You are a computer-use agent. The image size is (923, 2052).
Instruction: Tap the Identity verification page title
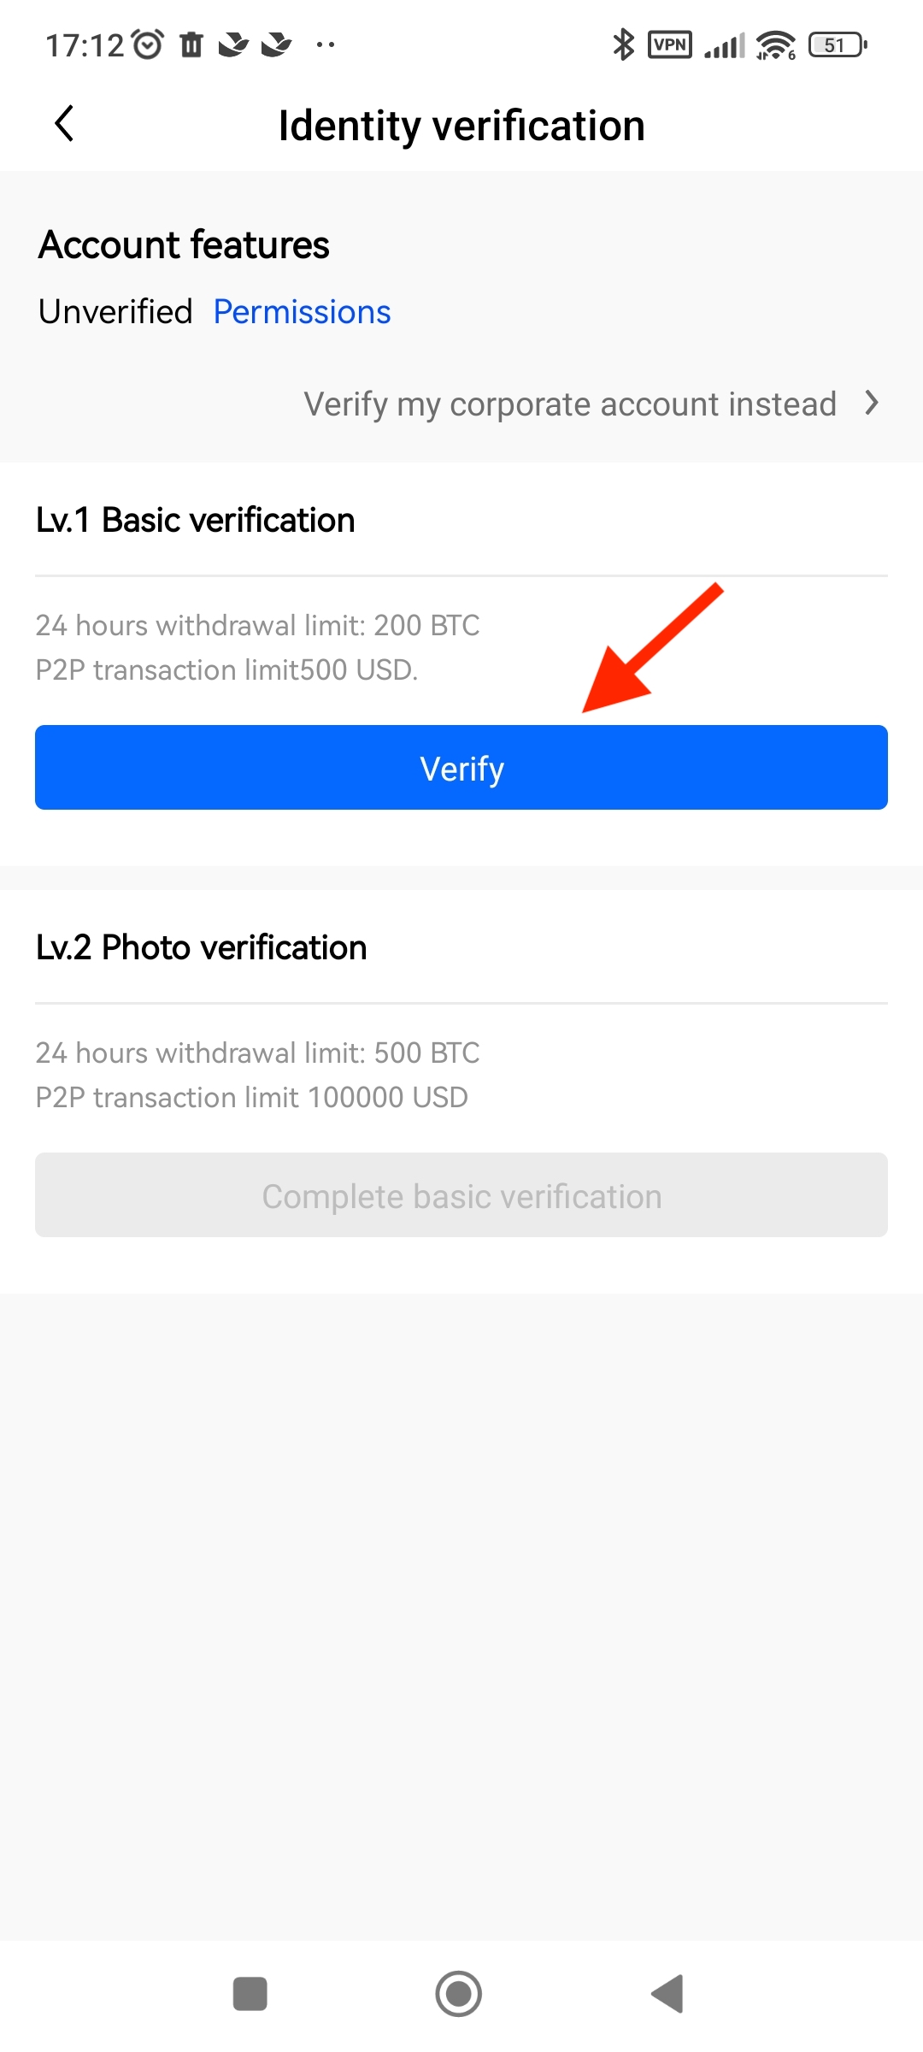point(461,126)
